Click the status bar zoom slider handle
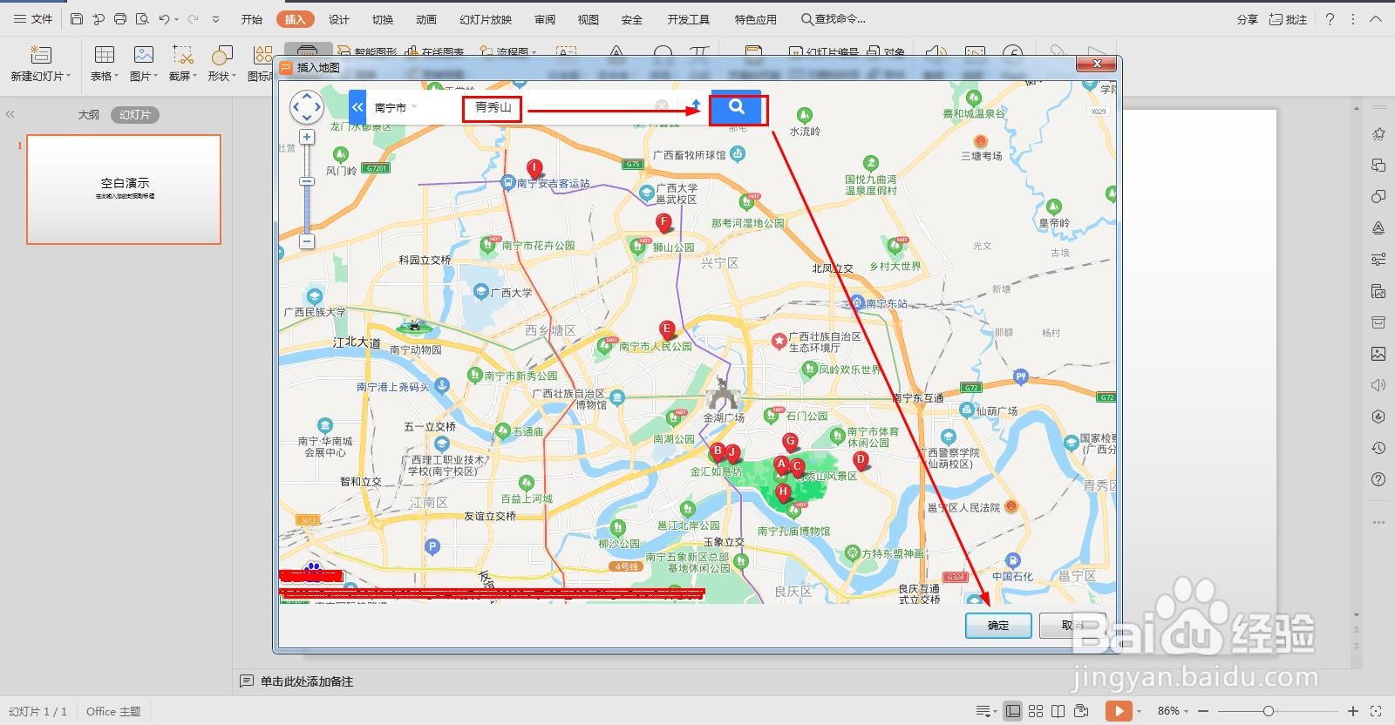Image resolution: width=1395 pixels, height=725 pixels. pyautogui.click(x=1269, y=711)
